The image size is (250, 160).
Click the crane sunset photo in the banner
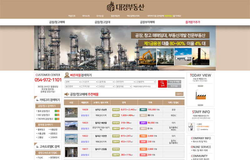pyautogui.click(x=201, y=57)
